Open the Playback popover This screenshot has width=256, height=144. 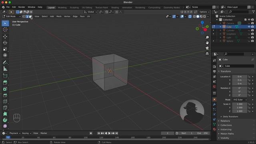(15, 133)
